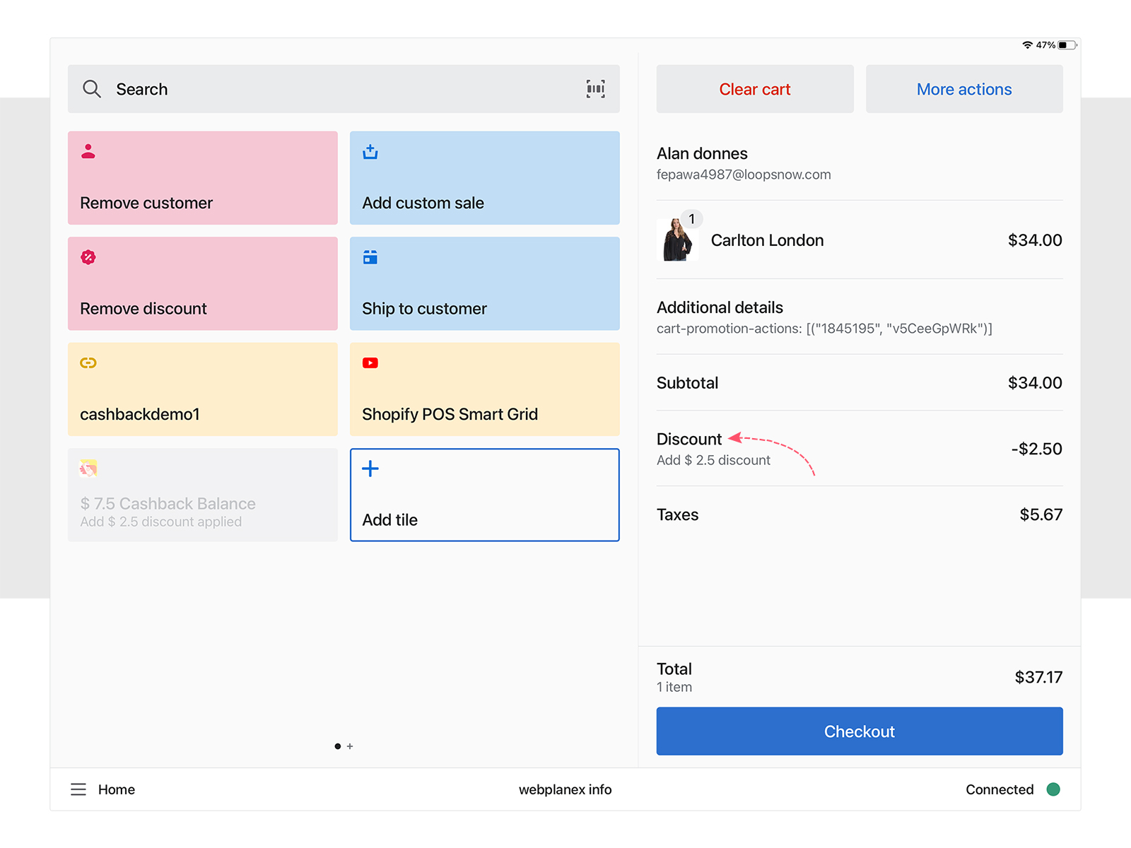Tap the Remove discount tile
Screen dimensions: 1131x848
(202, 283)
